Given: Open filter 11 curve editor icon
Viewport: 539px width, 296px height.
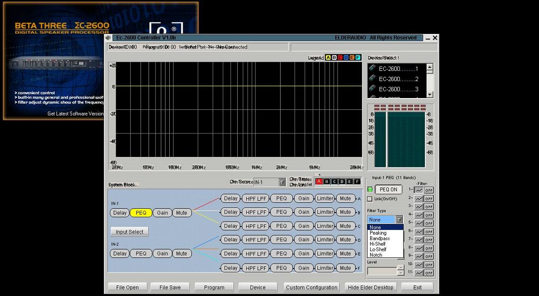Looking at the screenshot, I should click(x=419, y=273).
